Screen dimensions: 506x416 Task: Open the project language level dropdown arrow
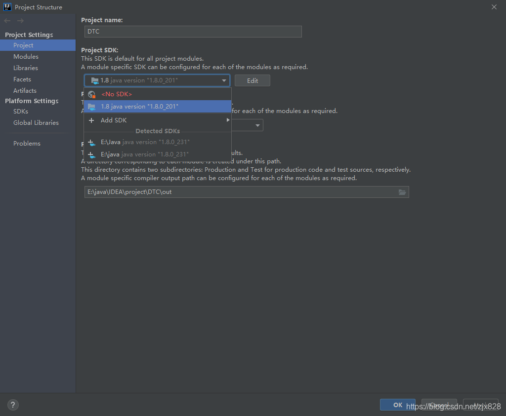(257, 125)
